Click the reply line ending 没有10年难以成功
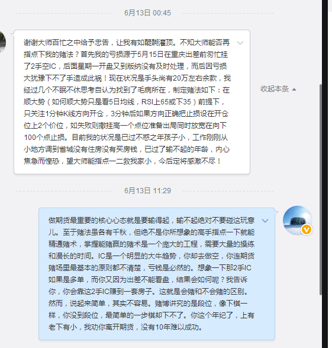The image size is (332, 348). [125, 327]
